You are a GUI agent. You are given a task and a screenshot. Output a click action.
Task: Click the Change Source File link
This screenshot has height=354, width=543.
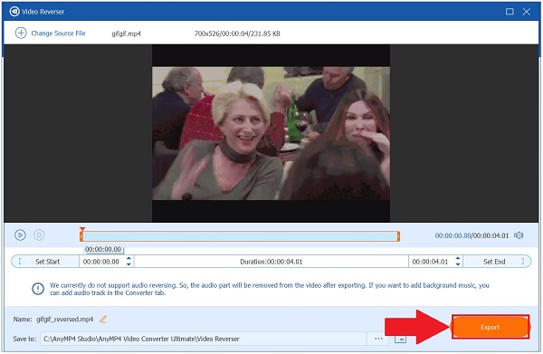click(x=58, y=33)
